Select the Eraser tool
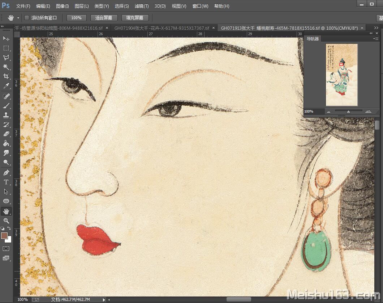The width and height of the screenshot is (383, 303). pos(6,134)
